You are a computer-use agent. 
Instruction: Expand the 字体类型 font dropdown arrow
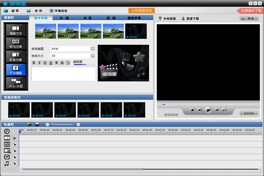tap(93, 49)
